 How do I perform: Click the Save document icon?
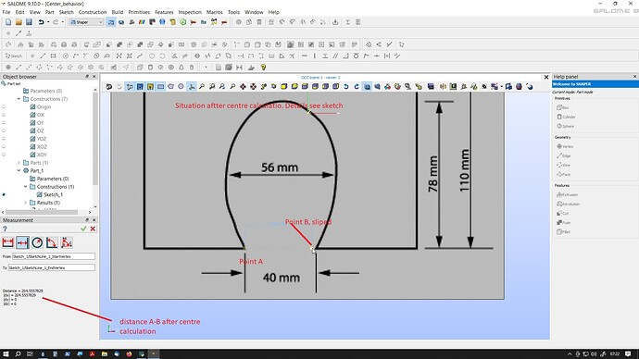29,22
